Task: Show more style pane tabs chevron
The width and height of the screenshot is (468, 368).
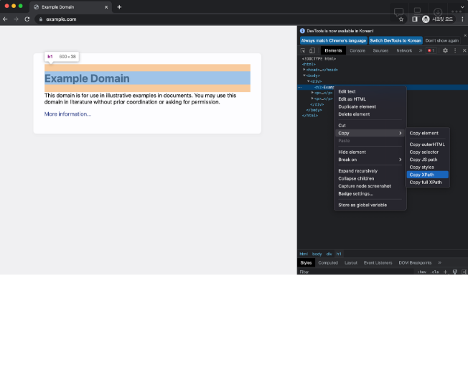Action: pyautogui.click(x=439, y=263)
